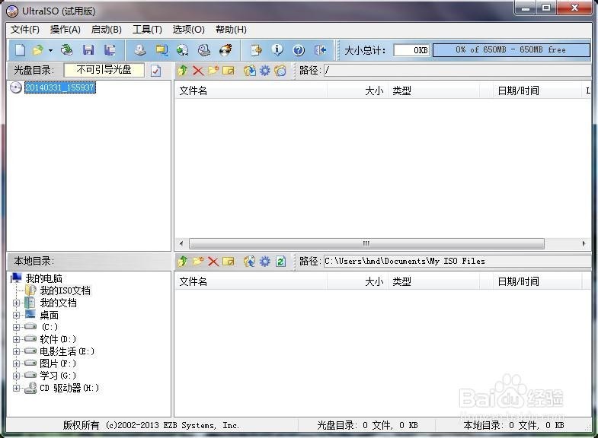Select 我的电脑 in local directory tree
Viewport: 598px width, 438px height.
43,278
